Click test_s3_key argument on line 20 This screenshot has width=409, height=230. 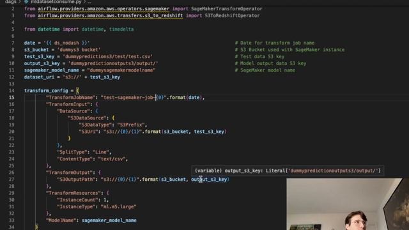tap(209, 132)
